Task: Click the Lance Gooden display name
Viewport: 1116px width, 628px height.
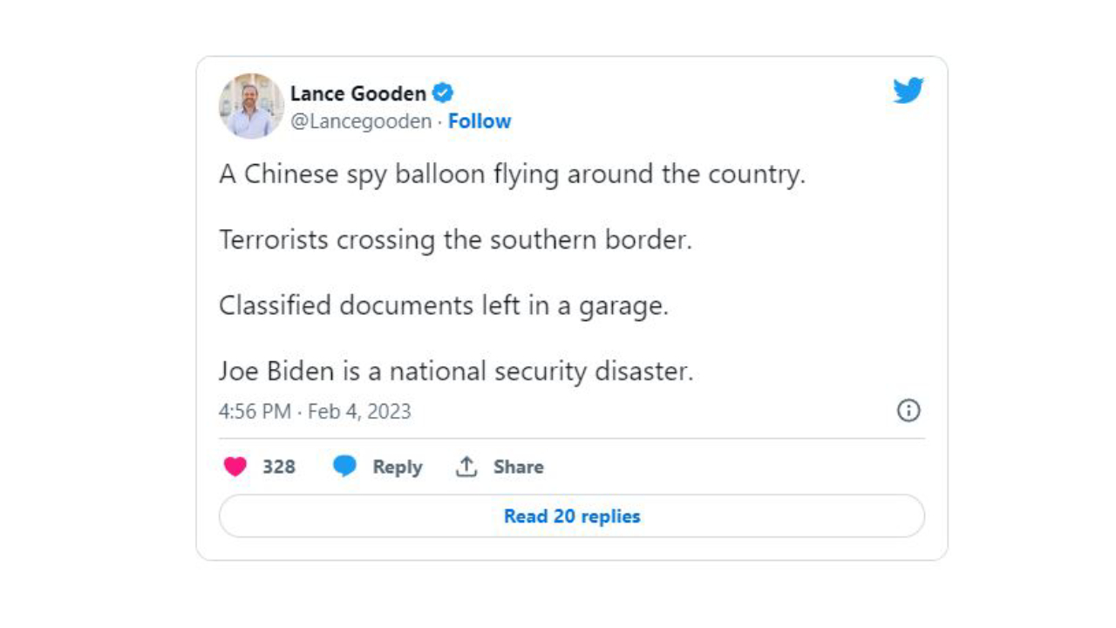Action: [358, 93]
